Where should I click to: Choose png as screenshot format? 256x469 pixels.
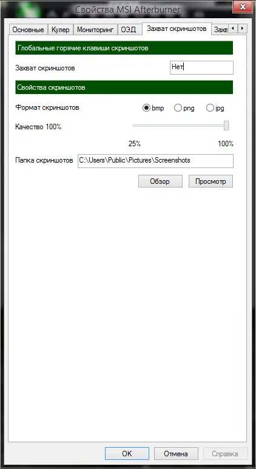(x=184, y=108)
